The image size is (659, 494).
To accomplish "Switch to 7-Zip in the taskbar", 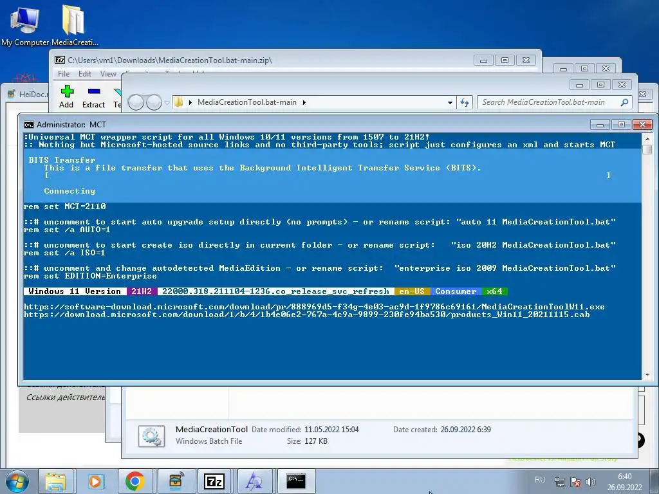I will click(x=214, y=481).
